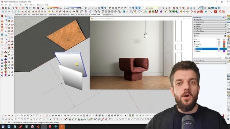
Task: Click the Undo arrow in the toolbar
Action: [27, 8]
